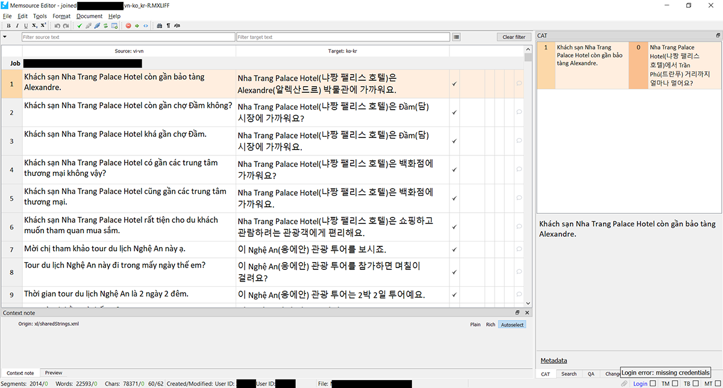Click the window with green plus icon
Screen dimensions: 723x388
click(x=114, y=26)
